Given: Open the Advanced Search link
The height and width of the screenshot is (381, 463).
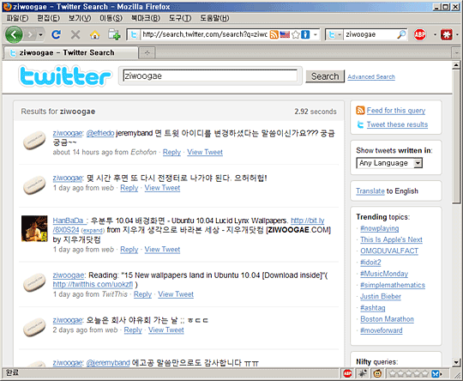Looking at the screenshot, I should coord(371,76).
